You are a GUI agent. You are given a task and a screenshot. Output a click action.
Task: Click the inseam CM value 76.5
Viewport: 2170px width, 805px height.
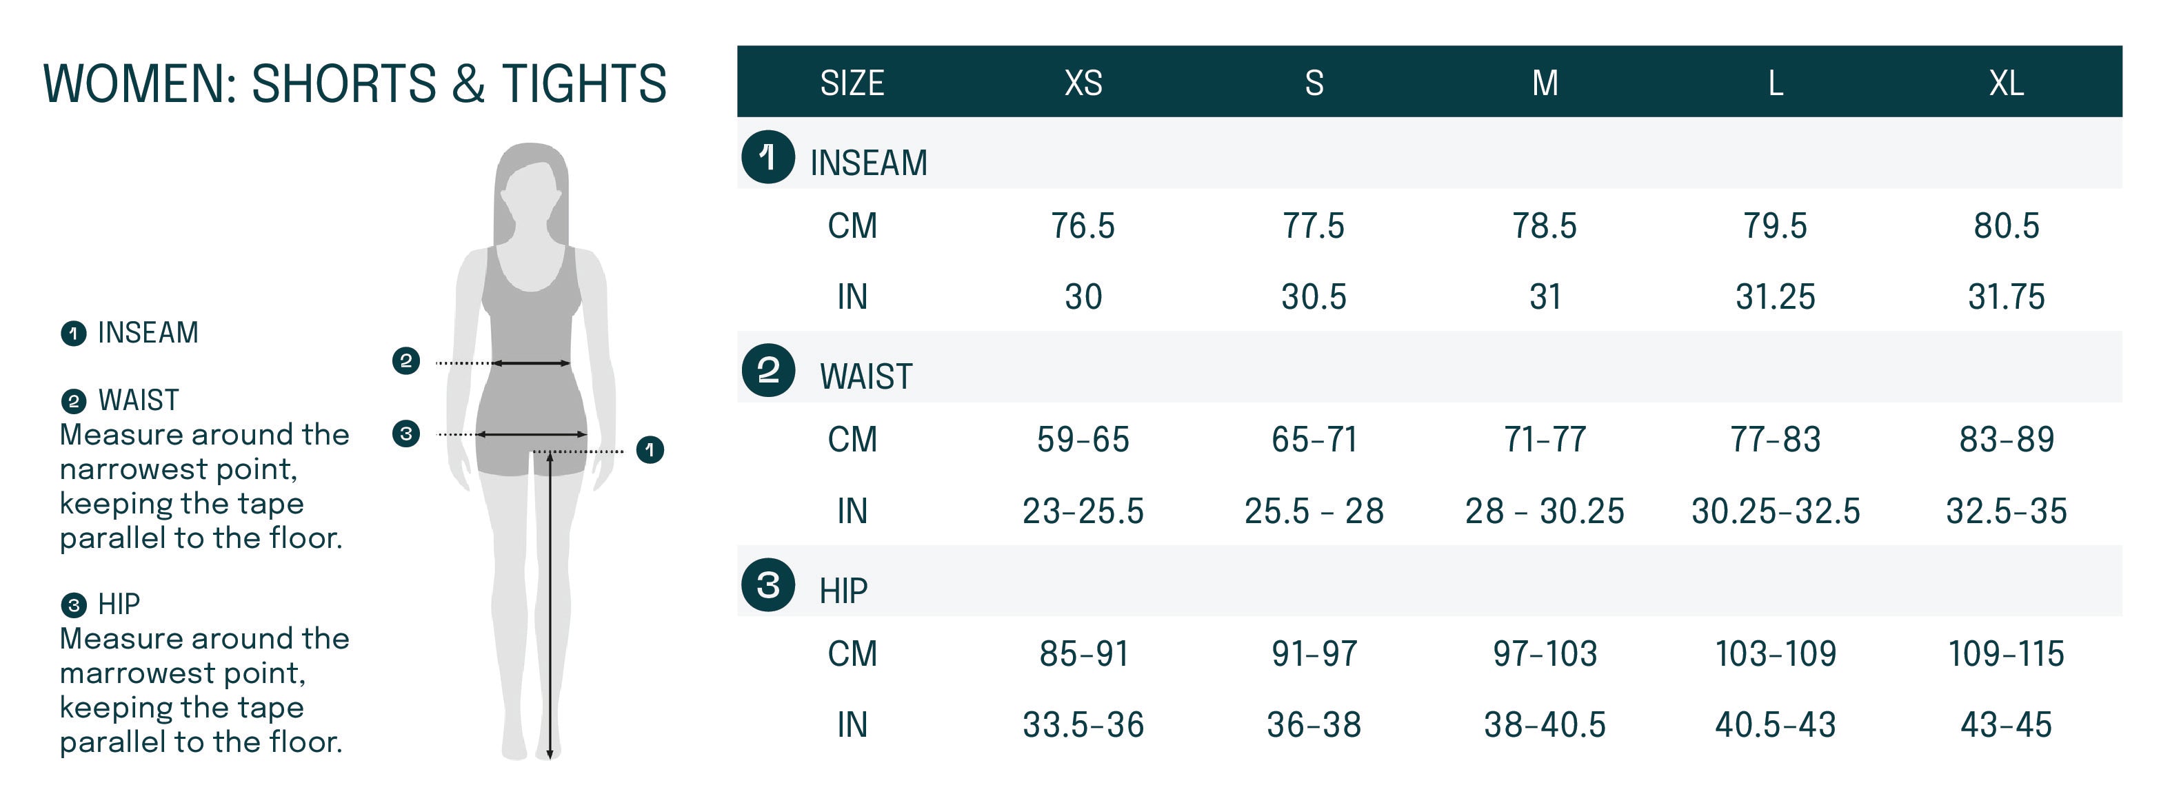pos(1083,225)
